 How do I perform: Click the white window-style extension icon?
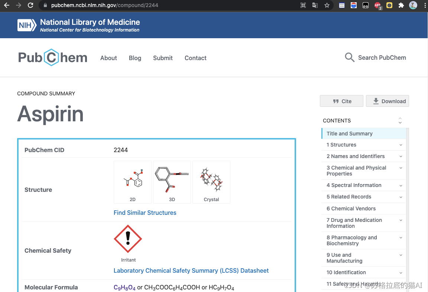342,5
